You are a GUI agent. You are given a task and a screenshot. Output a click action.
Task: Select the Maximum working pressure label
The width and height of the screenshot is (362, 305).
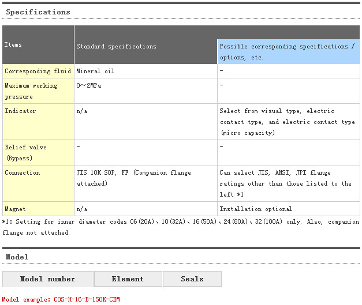[x=31, y=91]
